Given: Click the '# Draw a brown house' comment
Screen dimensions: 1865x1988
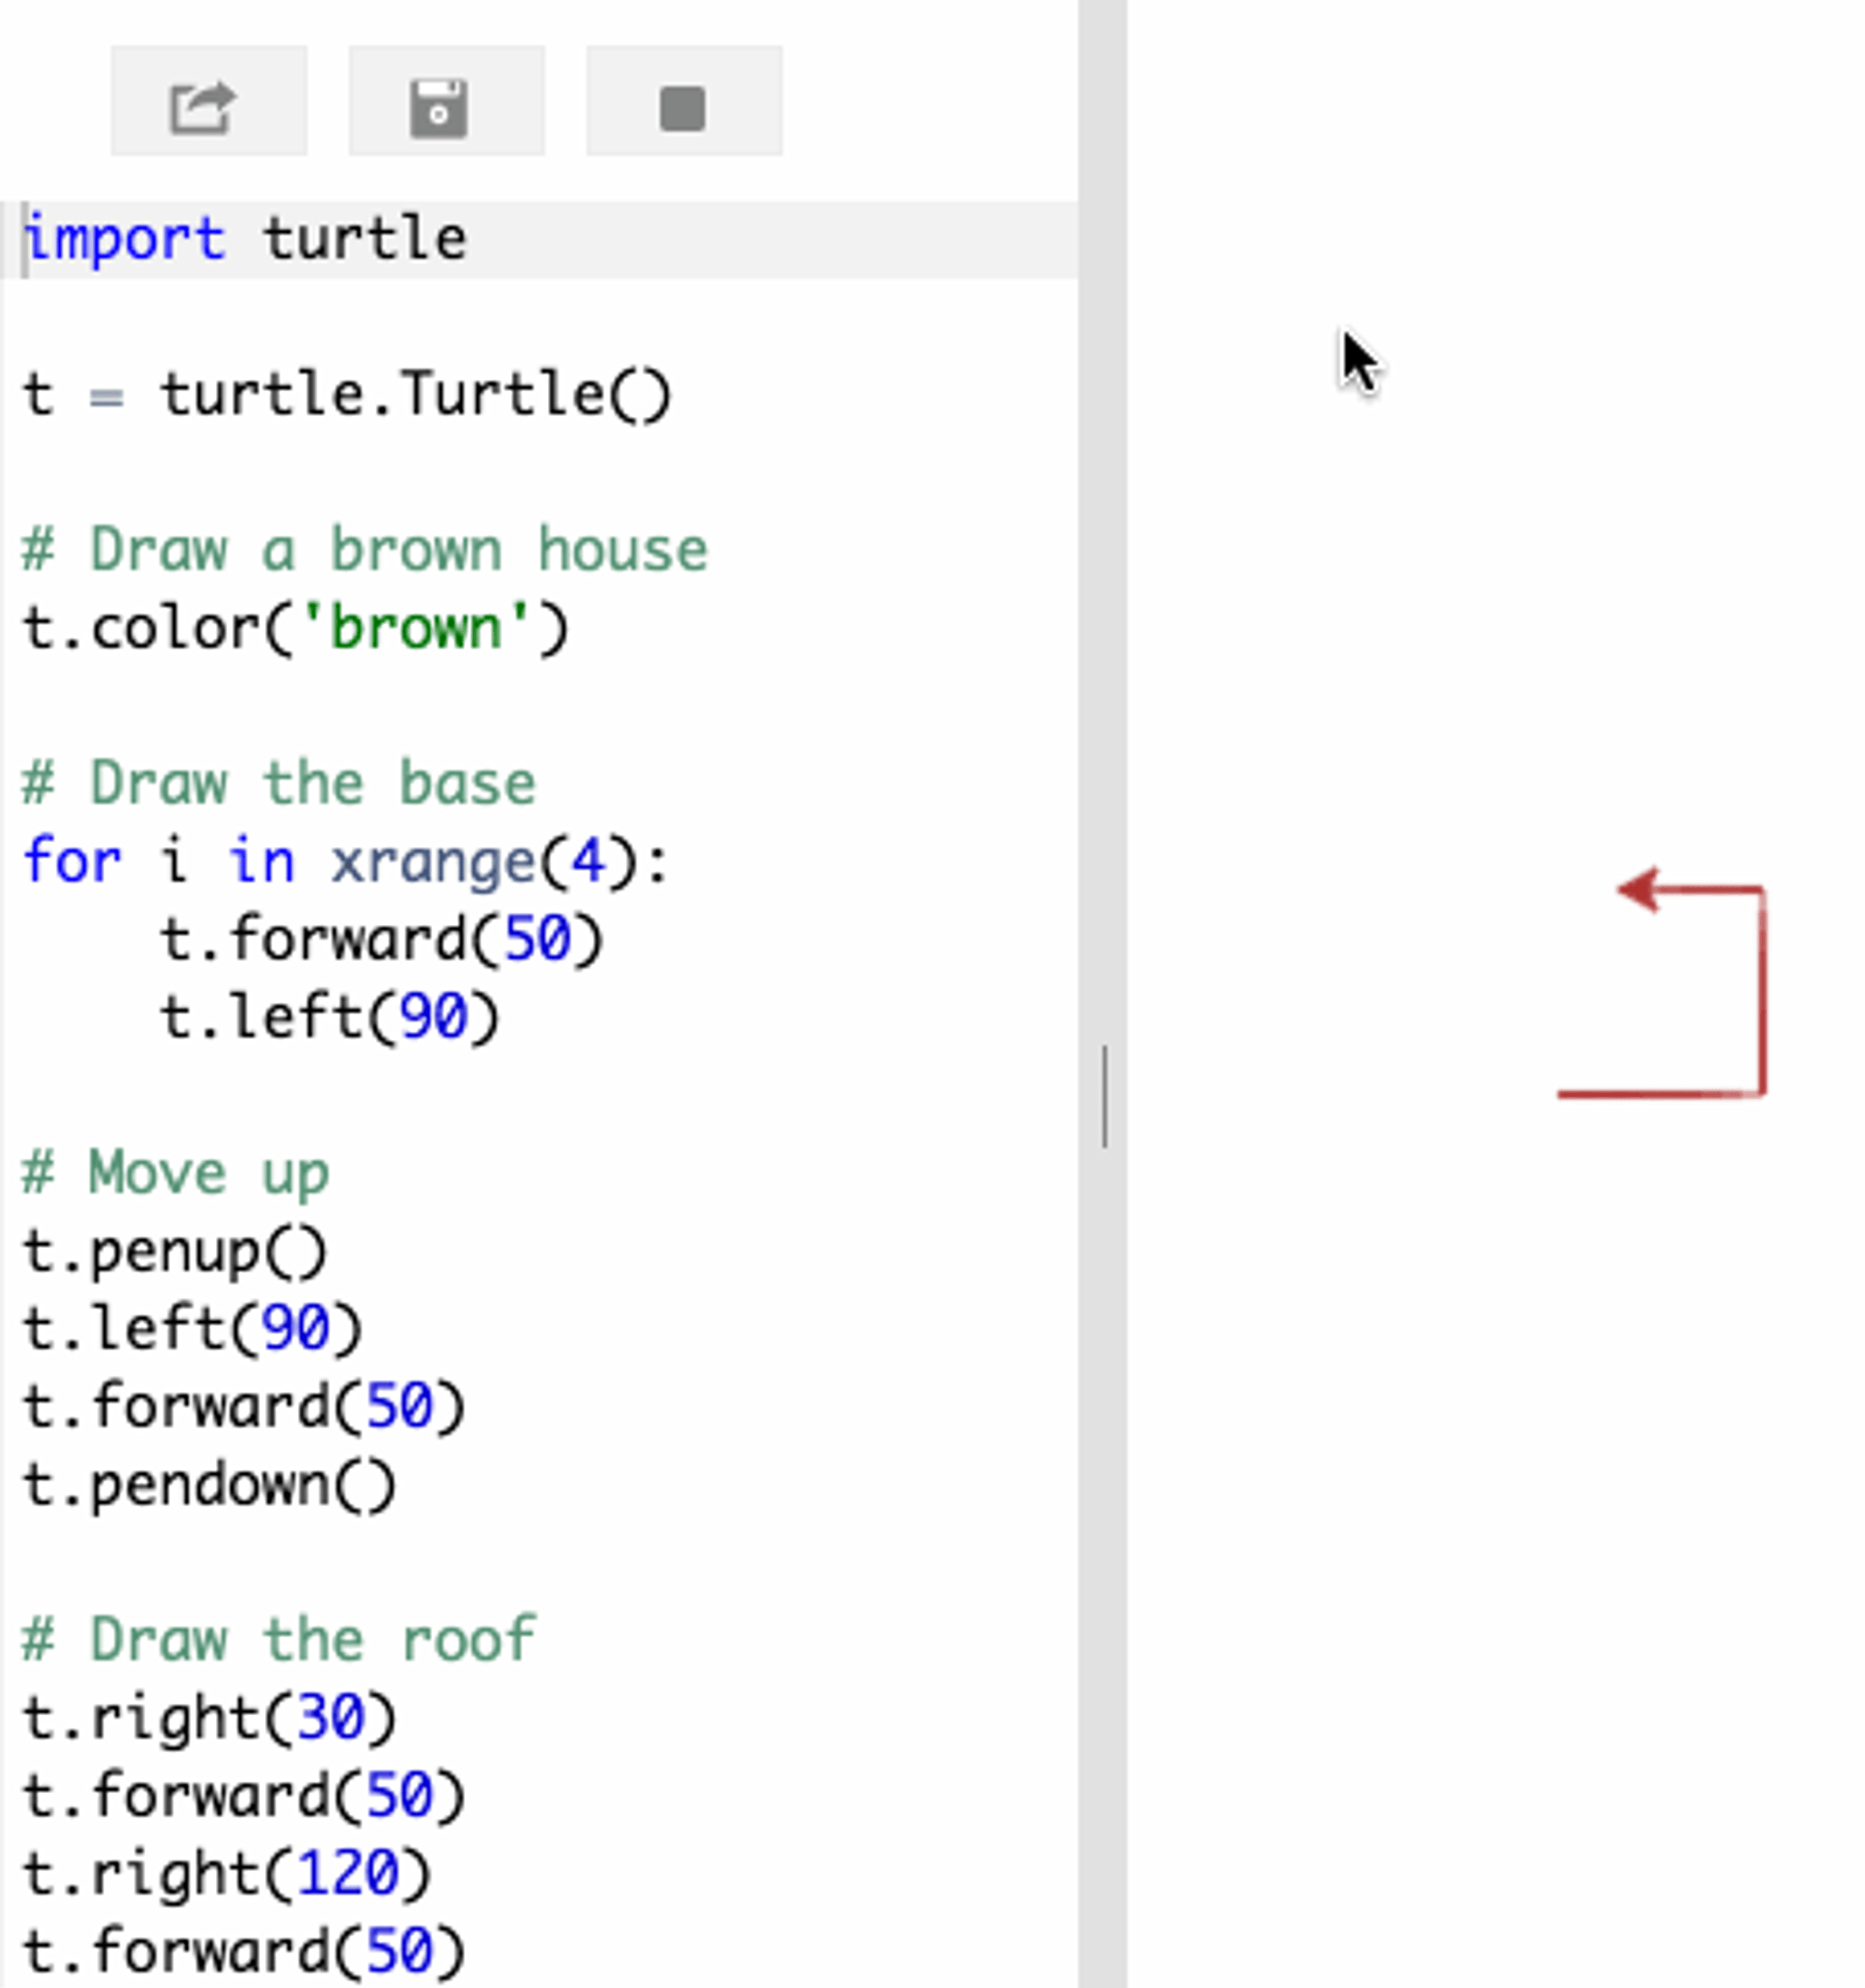Looking at the screenshot, I should click(x=364, y=550).
